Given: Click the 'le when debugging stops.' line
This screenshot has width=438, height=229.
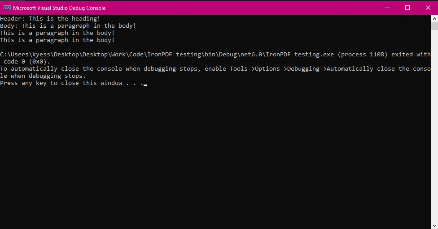Looking at the screenshot, I should coord(43,76).
